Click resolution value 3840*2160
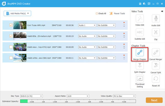This screenshot has height=106, width=165. [x=57, y=25]
